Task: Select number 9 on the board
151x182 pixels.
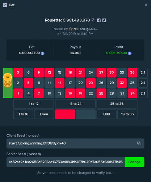Action: point(39,72)
